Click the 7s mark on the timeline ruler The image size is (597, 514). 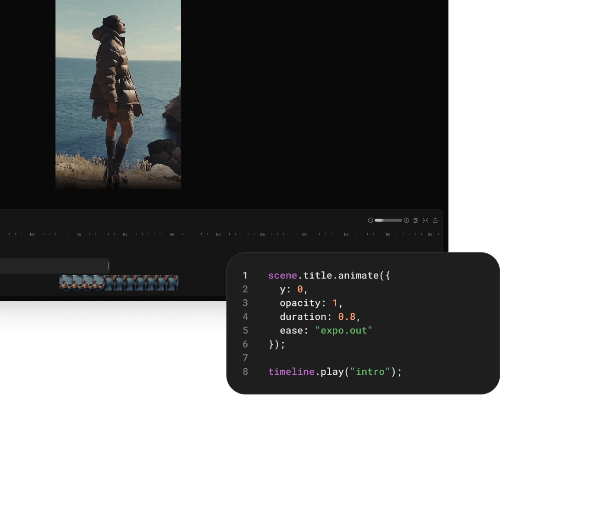[79, 234]
